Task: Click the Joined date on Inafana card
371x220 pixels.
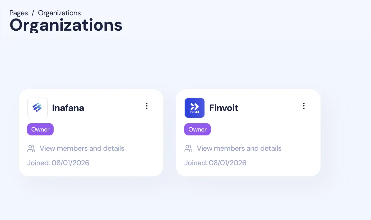Action: click(x=58, y=163)
